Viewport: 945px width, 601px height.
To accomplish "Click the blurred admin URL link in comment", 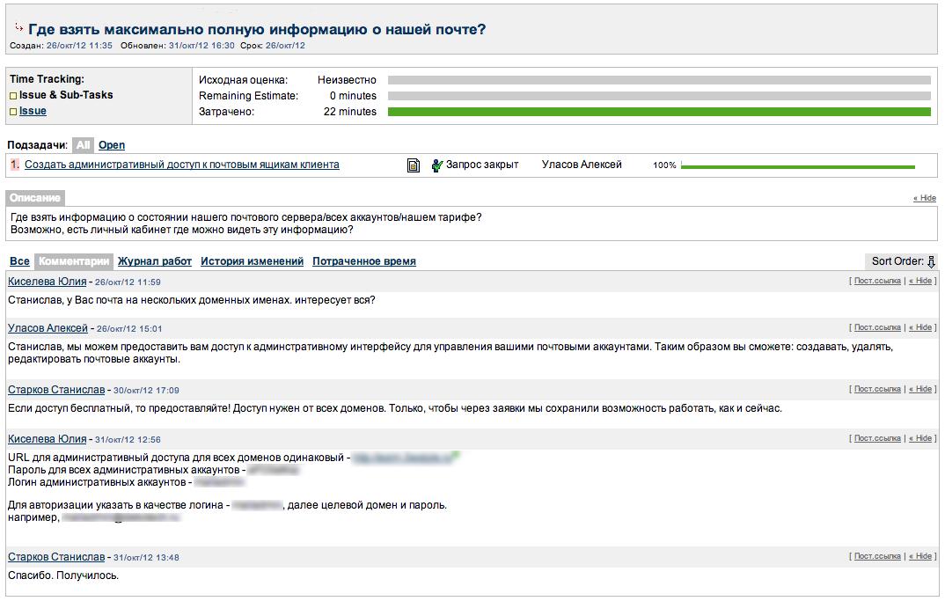I will point(403,458).
